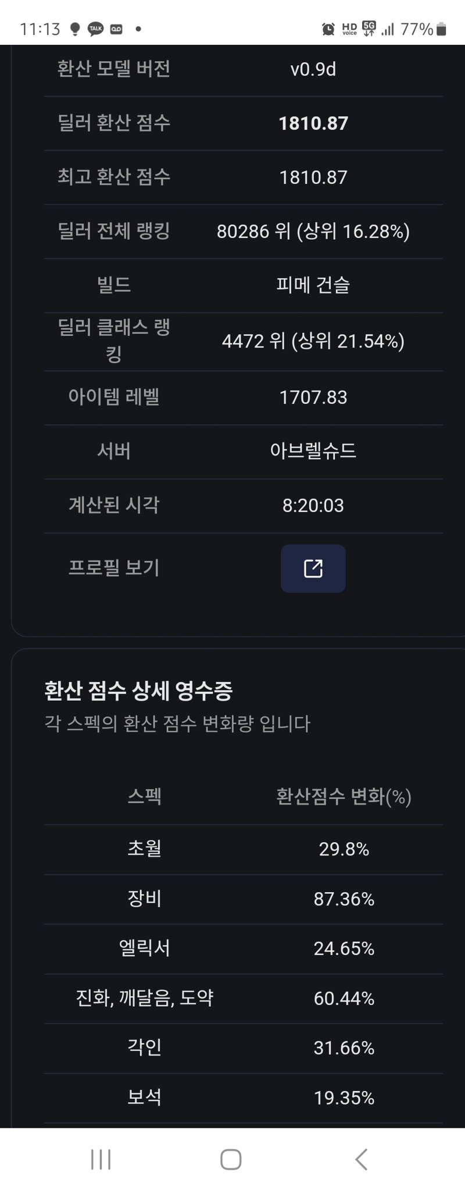The image size is (465, 1193).
Task: Tap the Android home button
Action: [x=231, y=1159]
